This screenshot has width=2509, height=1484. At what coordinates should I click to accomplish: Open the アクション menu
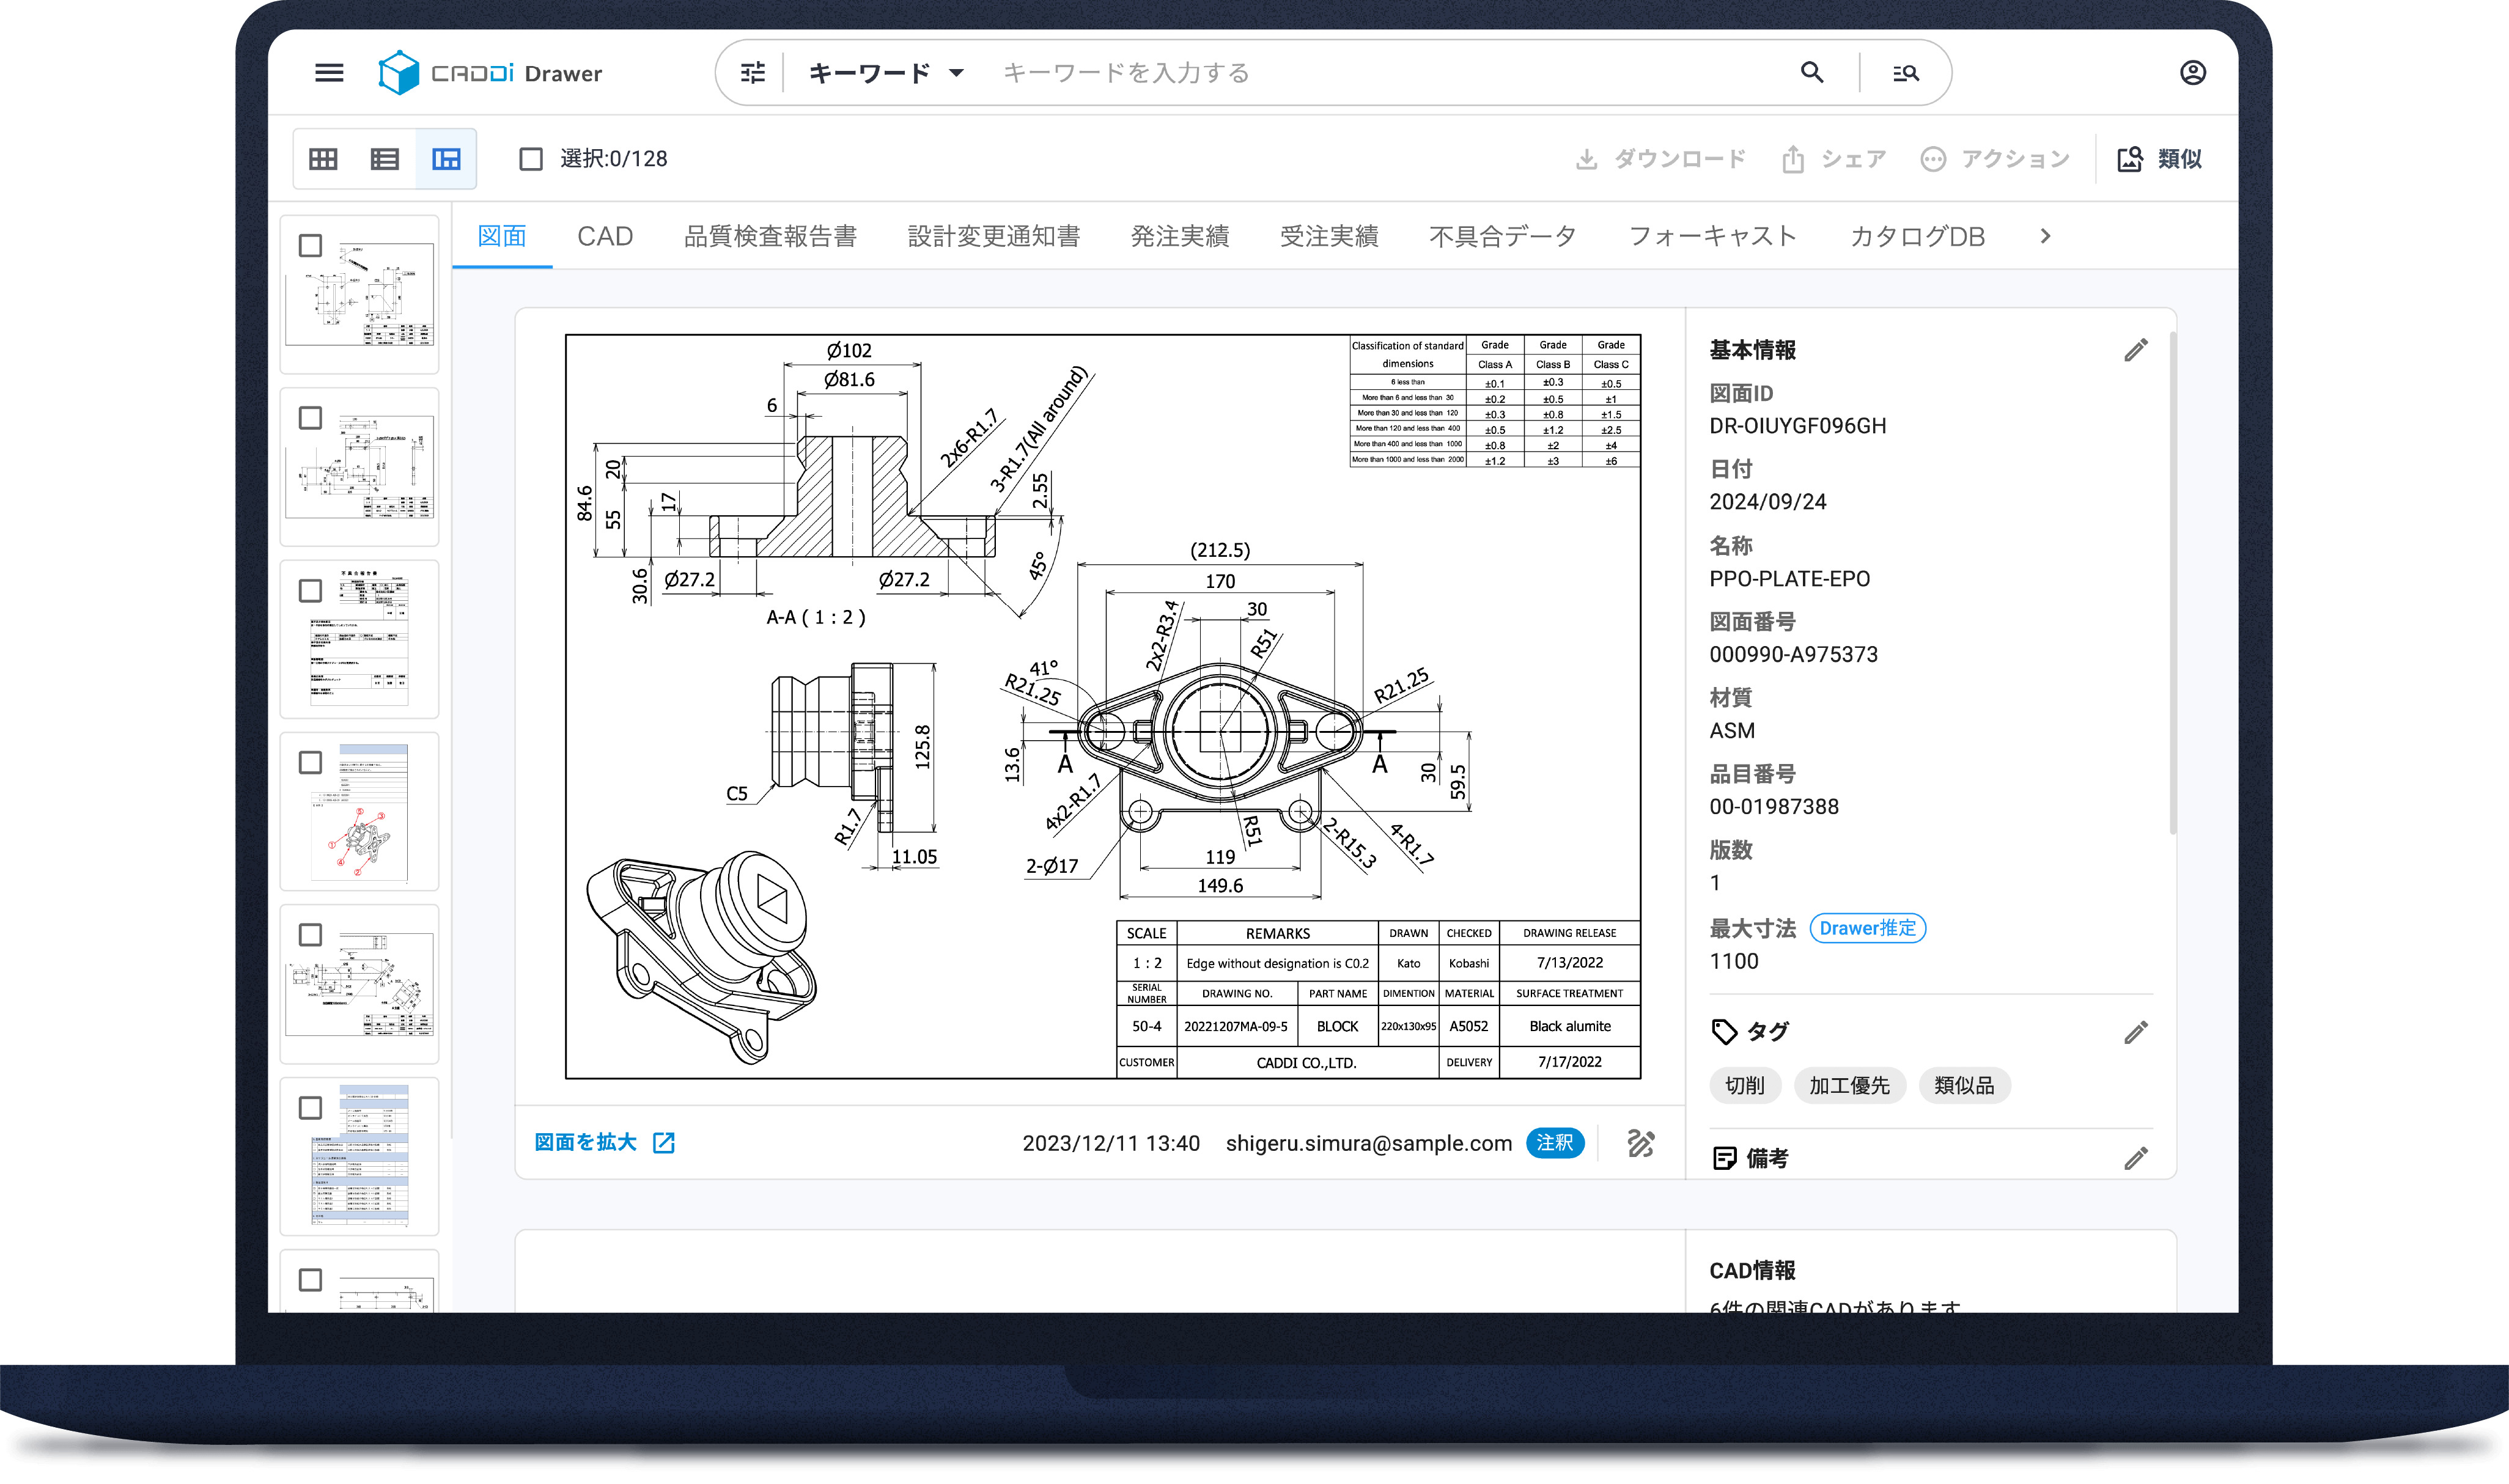[x=1995, y=159]
